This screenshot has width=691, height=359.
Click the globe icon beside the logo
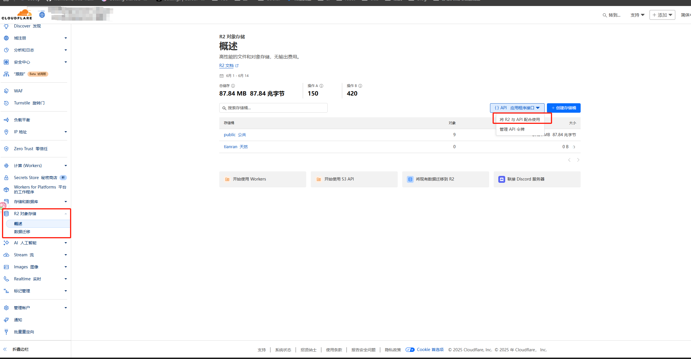pyautogui.click(x=42, y=15)
